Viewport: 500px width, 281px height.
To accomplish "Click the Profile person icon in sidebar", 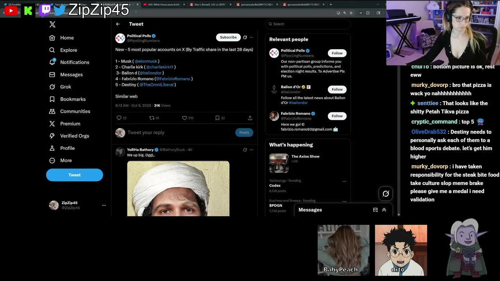I will 52,148.
